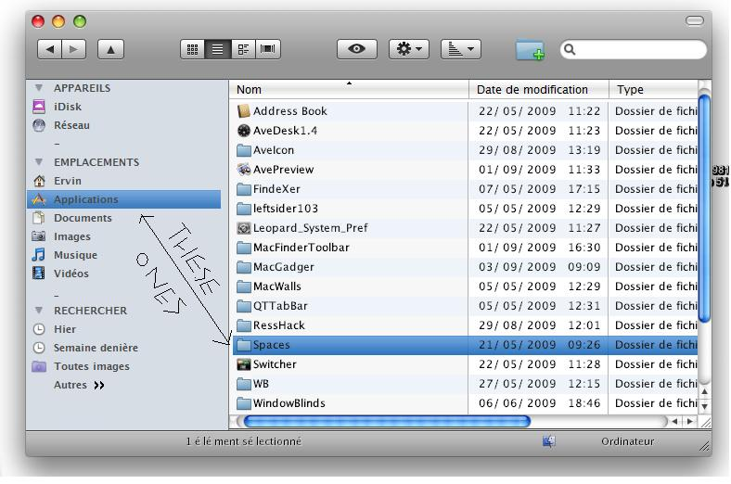731x484 pixels.
Task: Select the Leopard_System_Pref icon
Action: coord(243,228)
